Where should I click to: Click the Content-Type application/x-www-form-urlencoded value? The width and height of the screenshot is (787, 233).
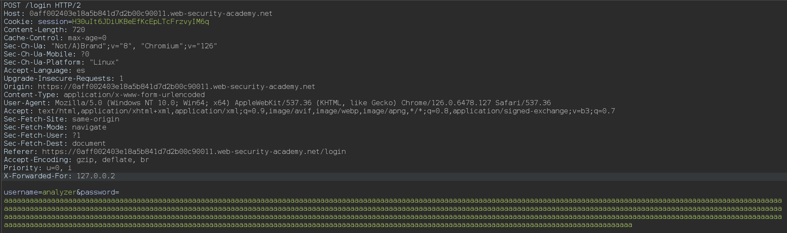coord(134,94)
